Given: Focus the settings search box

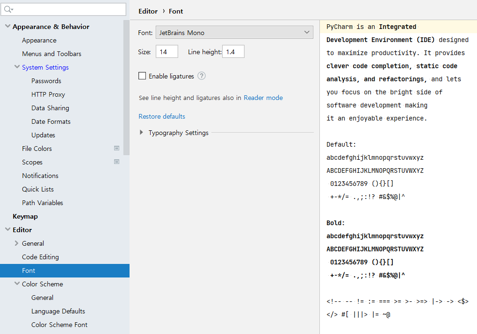Looking at the screenshot, I should click(x=63, y=9).
